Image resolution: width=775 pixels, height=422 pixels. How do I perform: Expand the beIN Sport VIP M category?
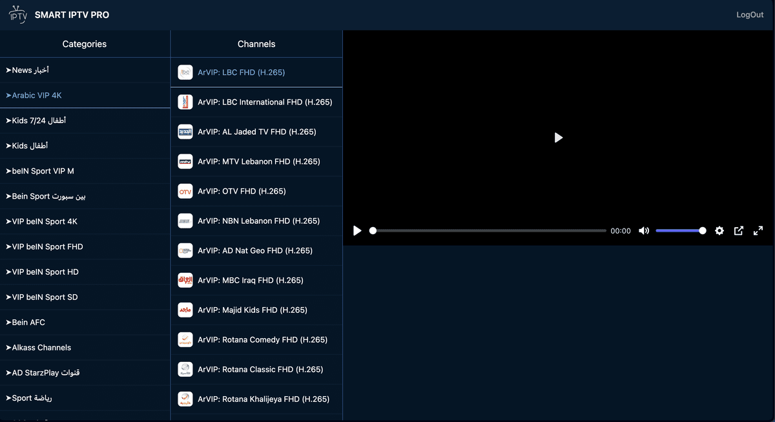85,171
